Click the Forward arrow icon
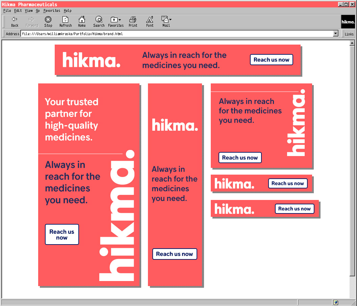 coord(31,19)
